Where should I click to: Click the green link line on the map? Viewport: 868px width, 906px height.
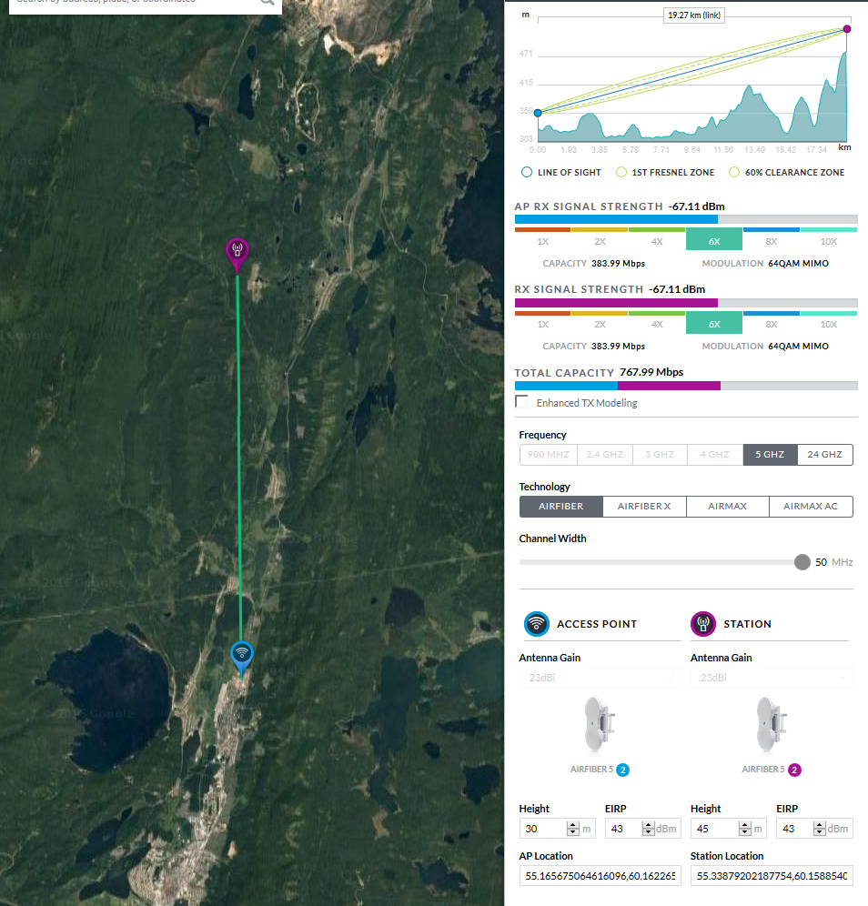(x=239, y=457)
